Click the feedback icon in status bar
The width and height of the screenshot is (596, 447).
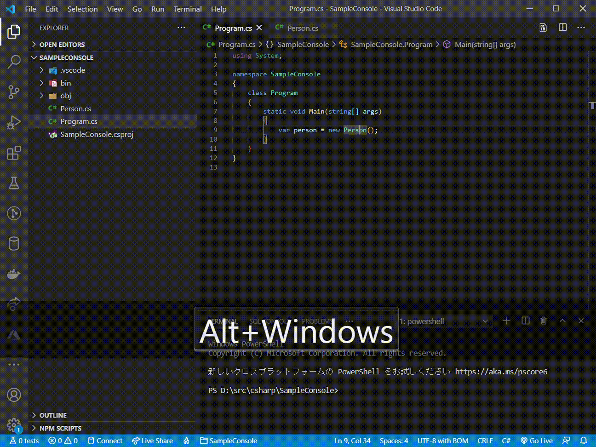point(567,441)
